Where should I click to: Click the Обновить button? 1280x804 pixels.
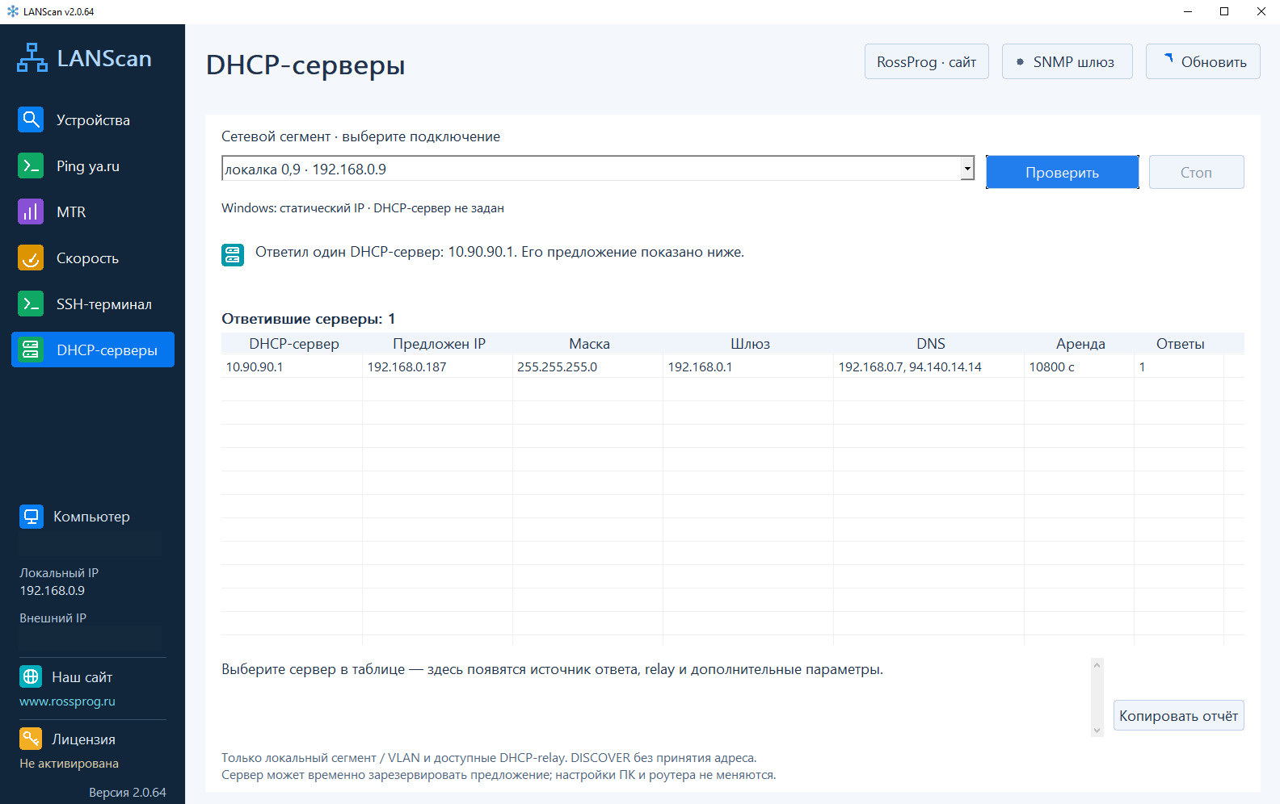point(1203,61)
